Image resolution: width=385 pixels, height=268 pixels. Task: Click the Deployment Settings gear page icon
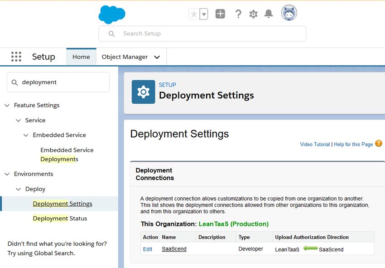click(144, 92)
